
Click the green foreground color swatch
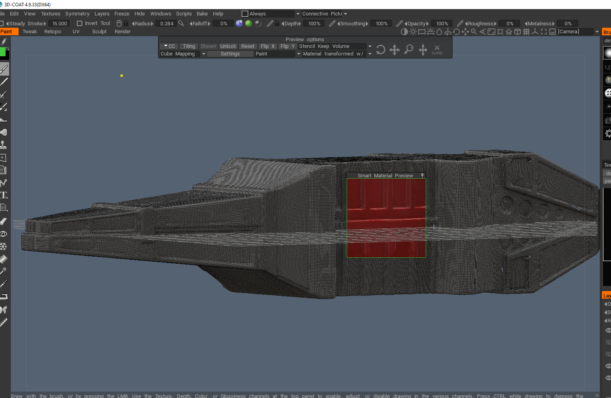tap(2, 52)
